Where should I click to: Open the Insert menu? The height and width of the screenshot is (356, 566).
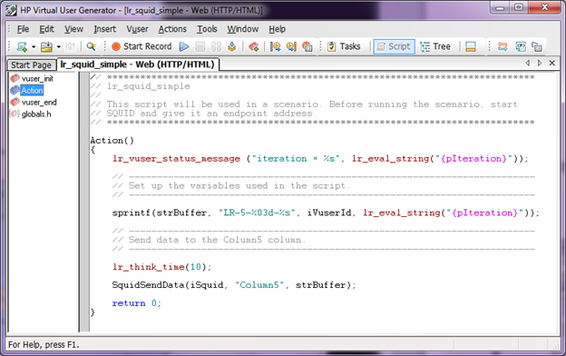104,29
